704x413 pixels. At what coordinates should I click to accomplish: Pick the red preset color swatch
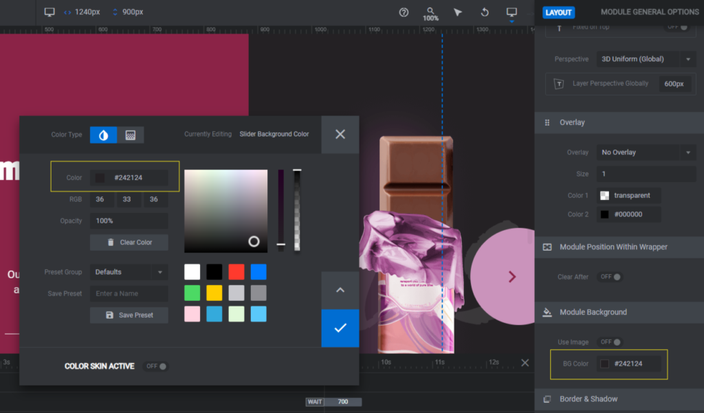coord(236,271)
